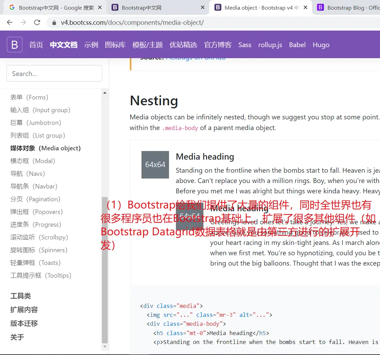Expand the 版本迁移 sidebar section
Image resolution: width=380 pixels, height=355 pixels.
[x=24, y=323]
